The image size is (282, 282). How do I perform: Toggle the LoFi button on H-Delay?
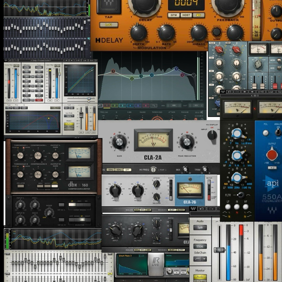pos(109,25)
